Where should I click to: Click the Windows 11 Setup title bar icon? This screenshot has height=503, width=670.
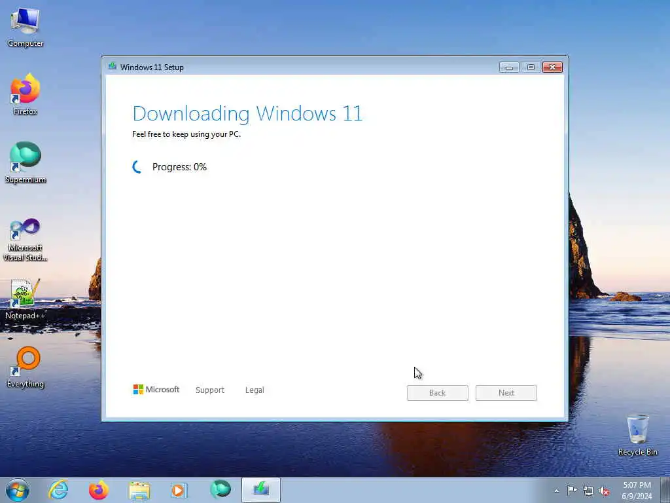coord(113,66)
